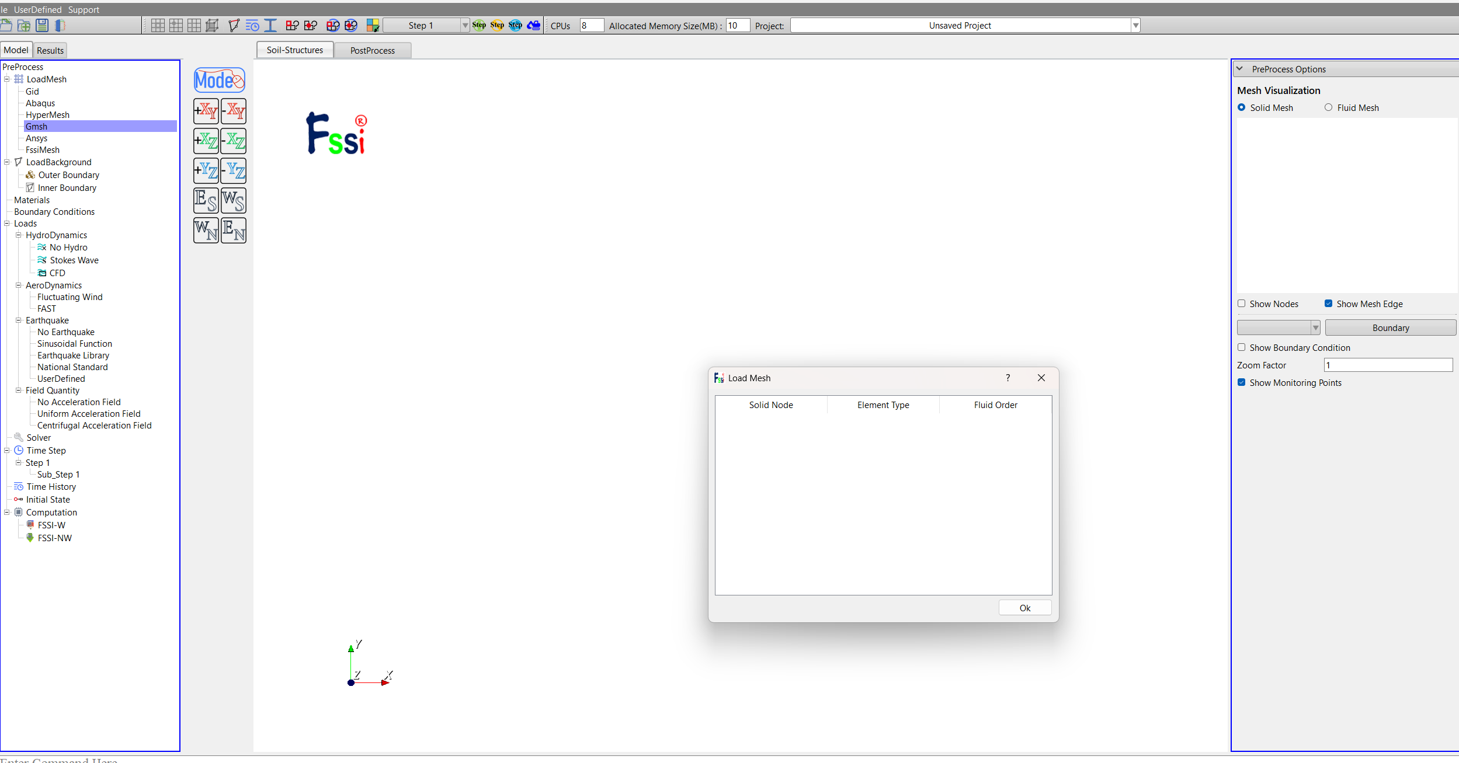
Task: Click Ok in Load Mesh dialog
Action: (x=1025, y=608)
